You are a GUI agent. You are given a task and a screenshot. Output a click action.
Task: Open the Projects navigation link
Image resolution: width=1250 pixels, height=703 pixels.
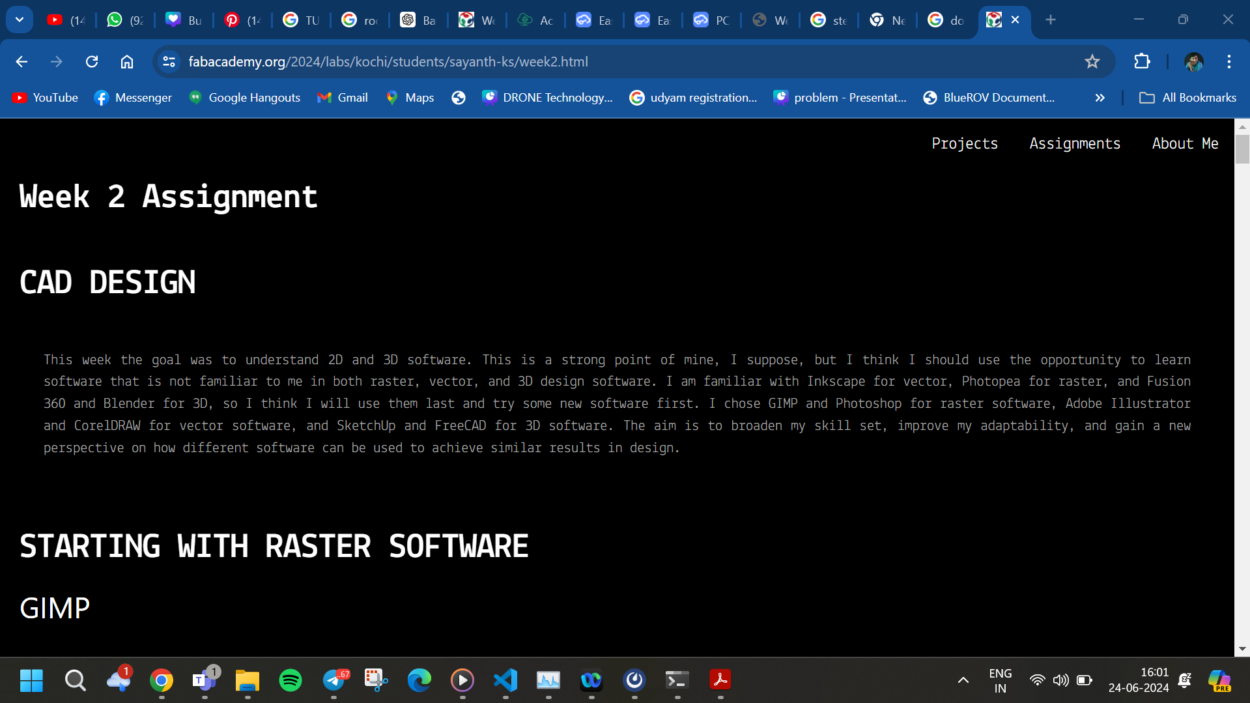pyautogui.click(x=965, y=143)
